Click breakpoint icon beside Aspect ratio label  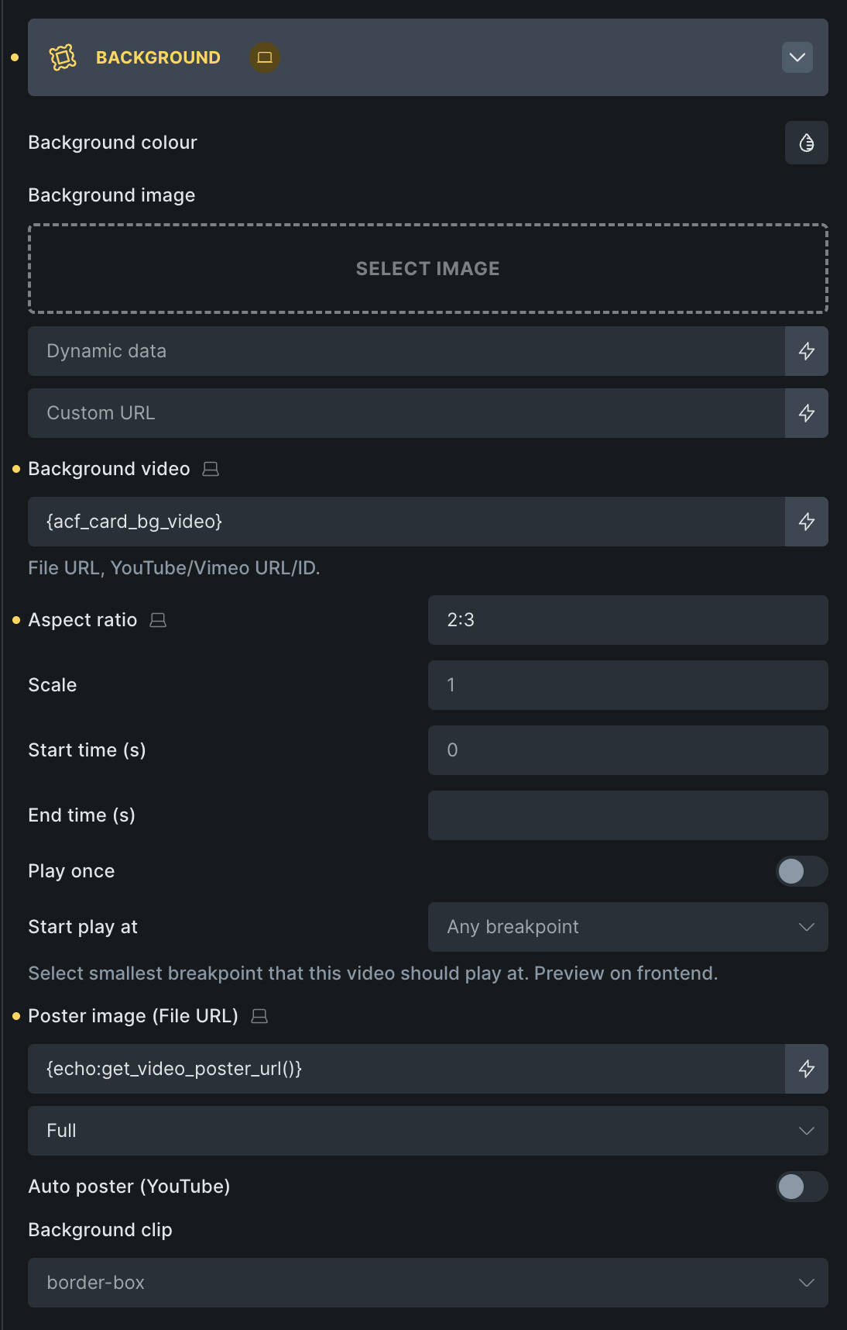(x=158, y=620)
